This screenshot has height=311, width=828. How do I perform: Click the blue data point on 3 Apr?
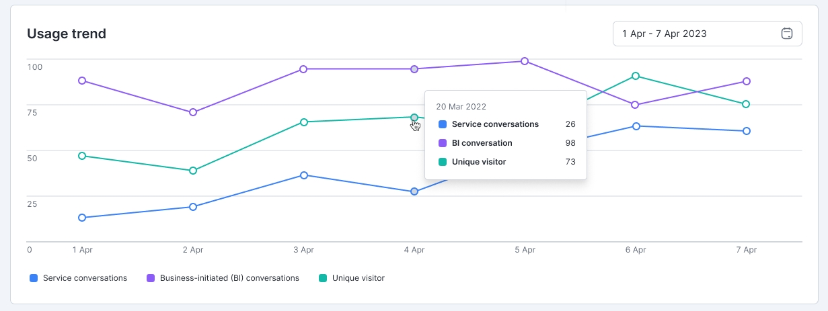pos(304,175)
